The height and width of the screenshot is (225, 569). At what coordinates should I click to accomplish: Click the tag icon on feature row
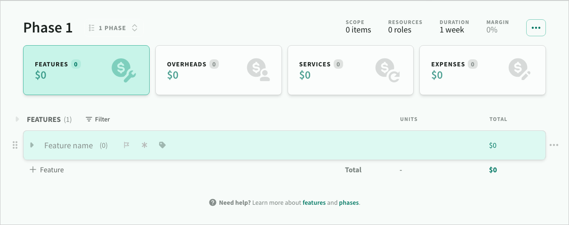162,145
